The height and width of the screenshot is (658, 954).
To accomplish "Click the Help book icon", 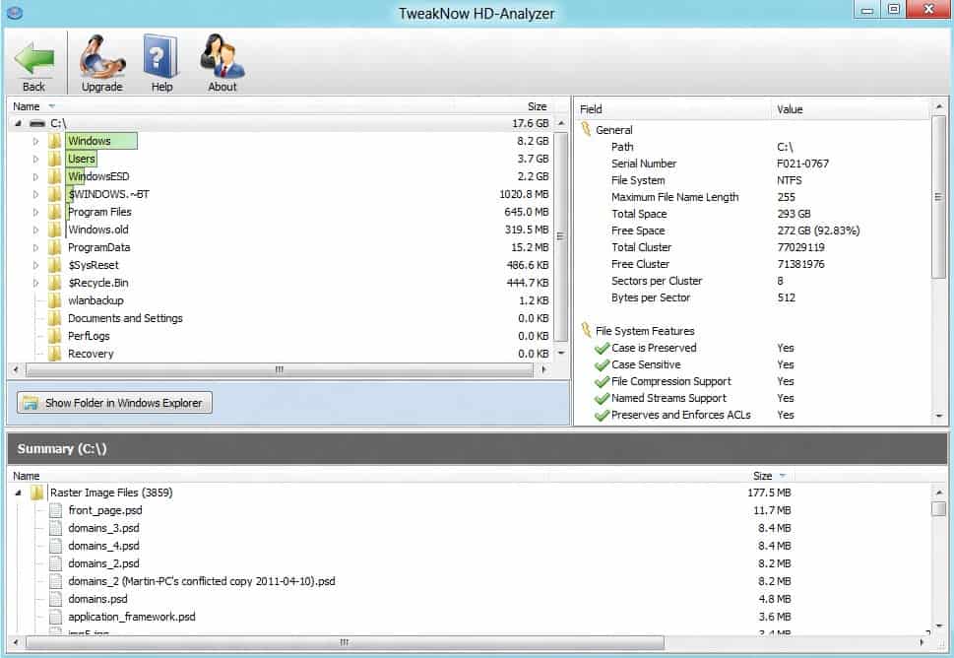I will (160, 56).
